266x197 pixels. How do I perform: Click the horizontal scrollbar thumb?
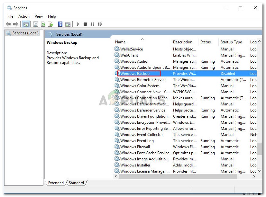[178, 176]
